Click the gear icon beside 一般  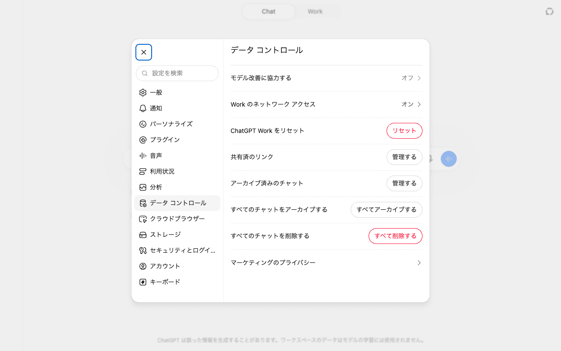[x=143, y=93]
